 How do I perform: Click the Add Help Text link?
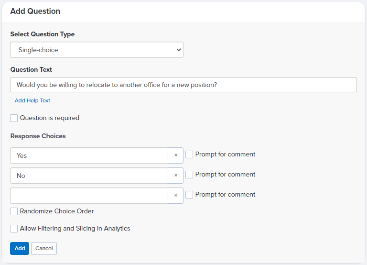point(32,100)
